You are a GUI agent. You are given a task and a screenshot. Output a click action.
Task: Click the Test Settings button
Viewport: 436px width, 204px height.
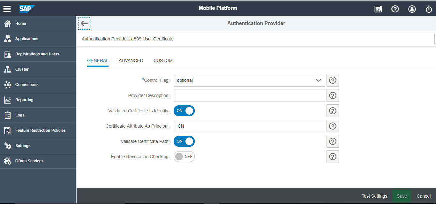[x=374, y=196]
